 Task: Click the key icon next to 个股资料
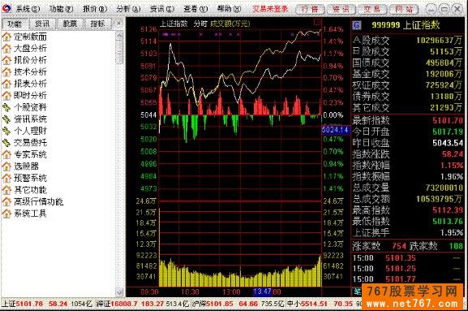[x=6, y=107]
